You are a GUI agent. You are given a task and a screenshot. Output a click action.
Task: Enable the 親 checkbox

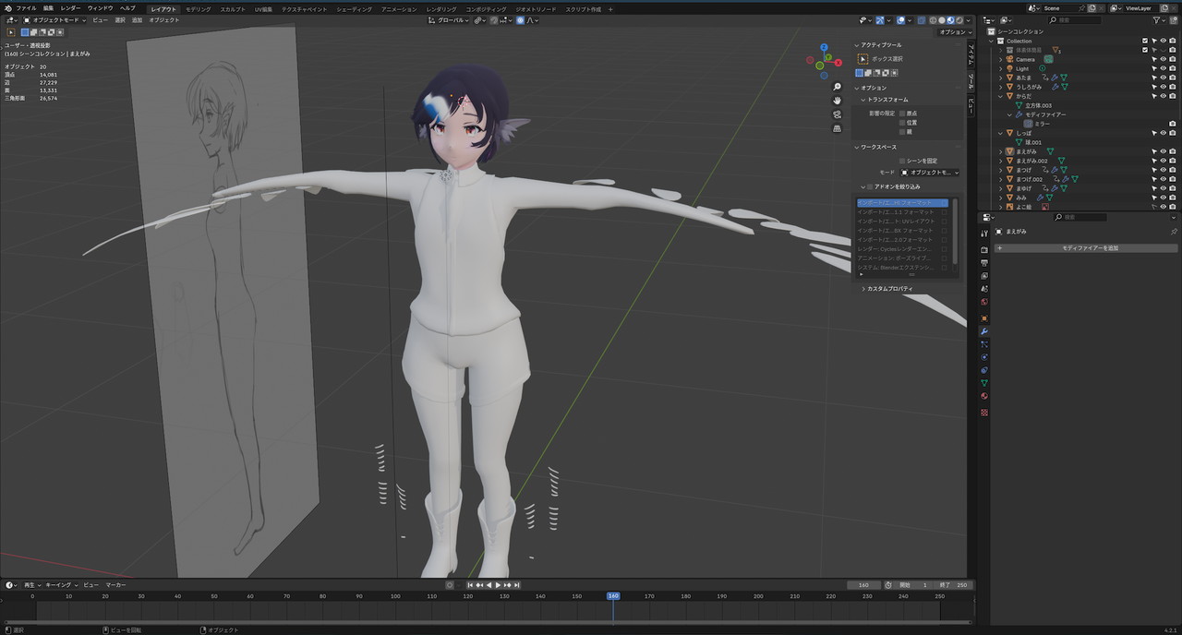point(902,131)
